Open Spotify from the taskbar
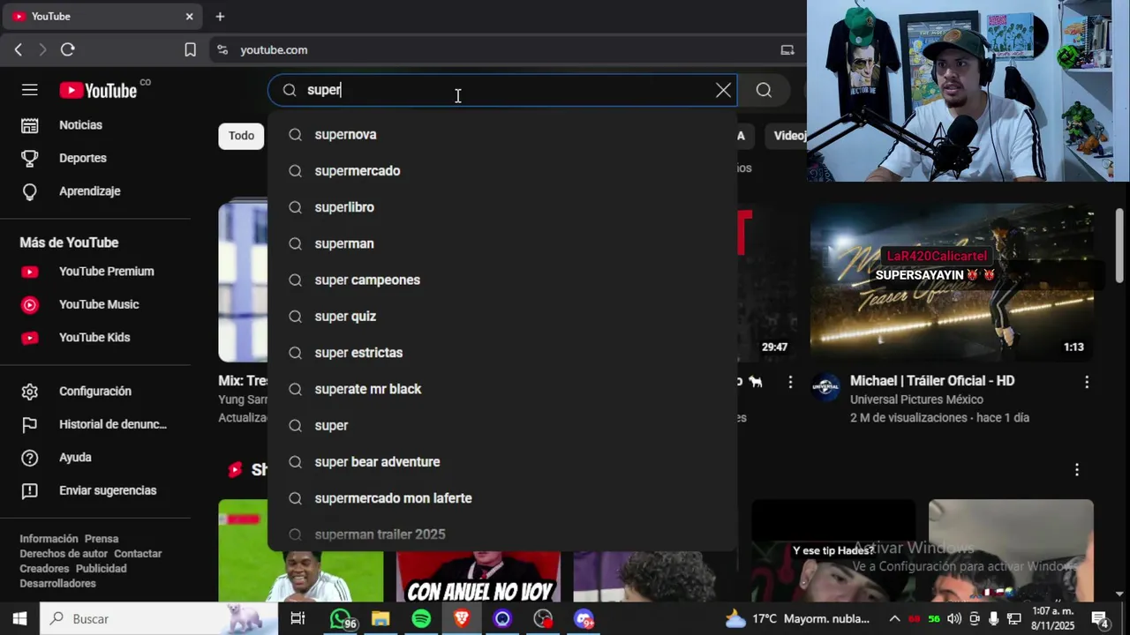The height and width of the screenshot is (635, 1130). [421, 619]
